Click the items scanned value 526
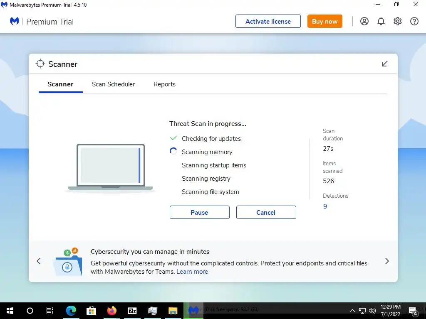Screen dimensions: 426x319 (x=328, y=181)
